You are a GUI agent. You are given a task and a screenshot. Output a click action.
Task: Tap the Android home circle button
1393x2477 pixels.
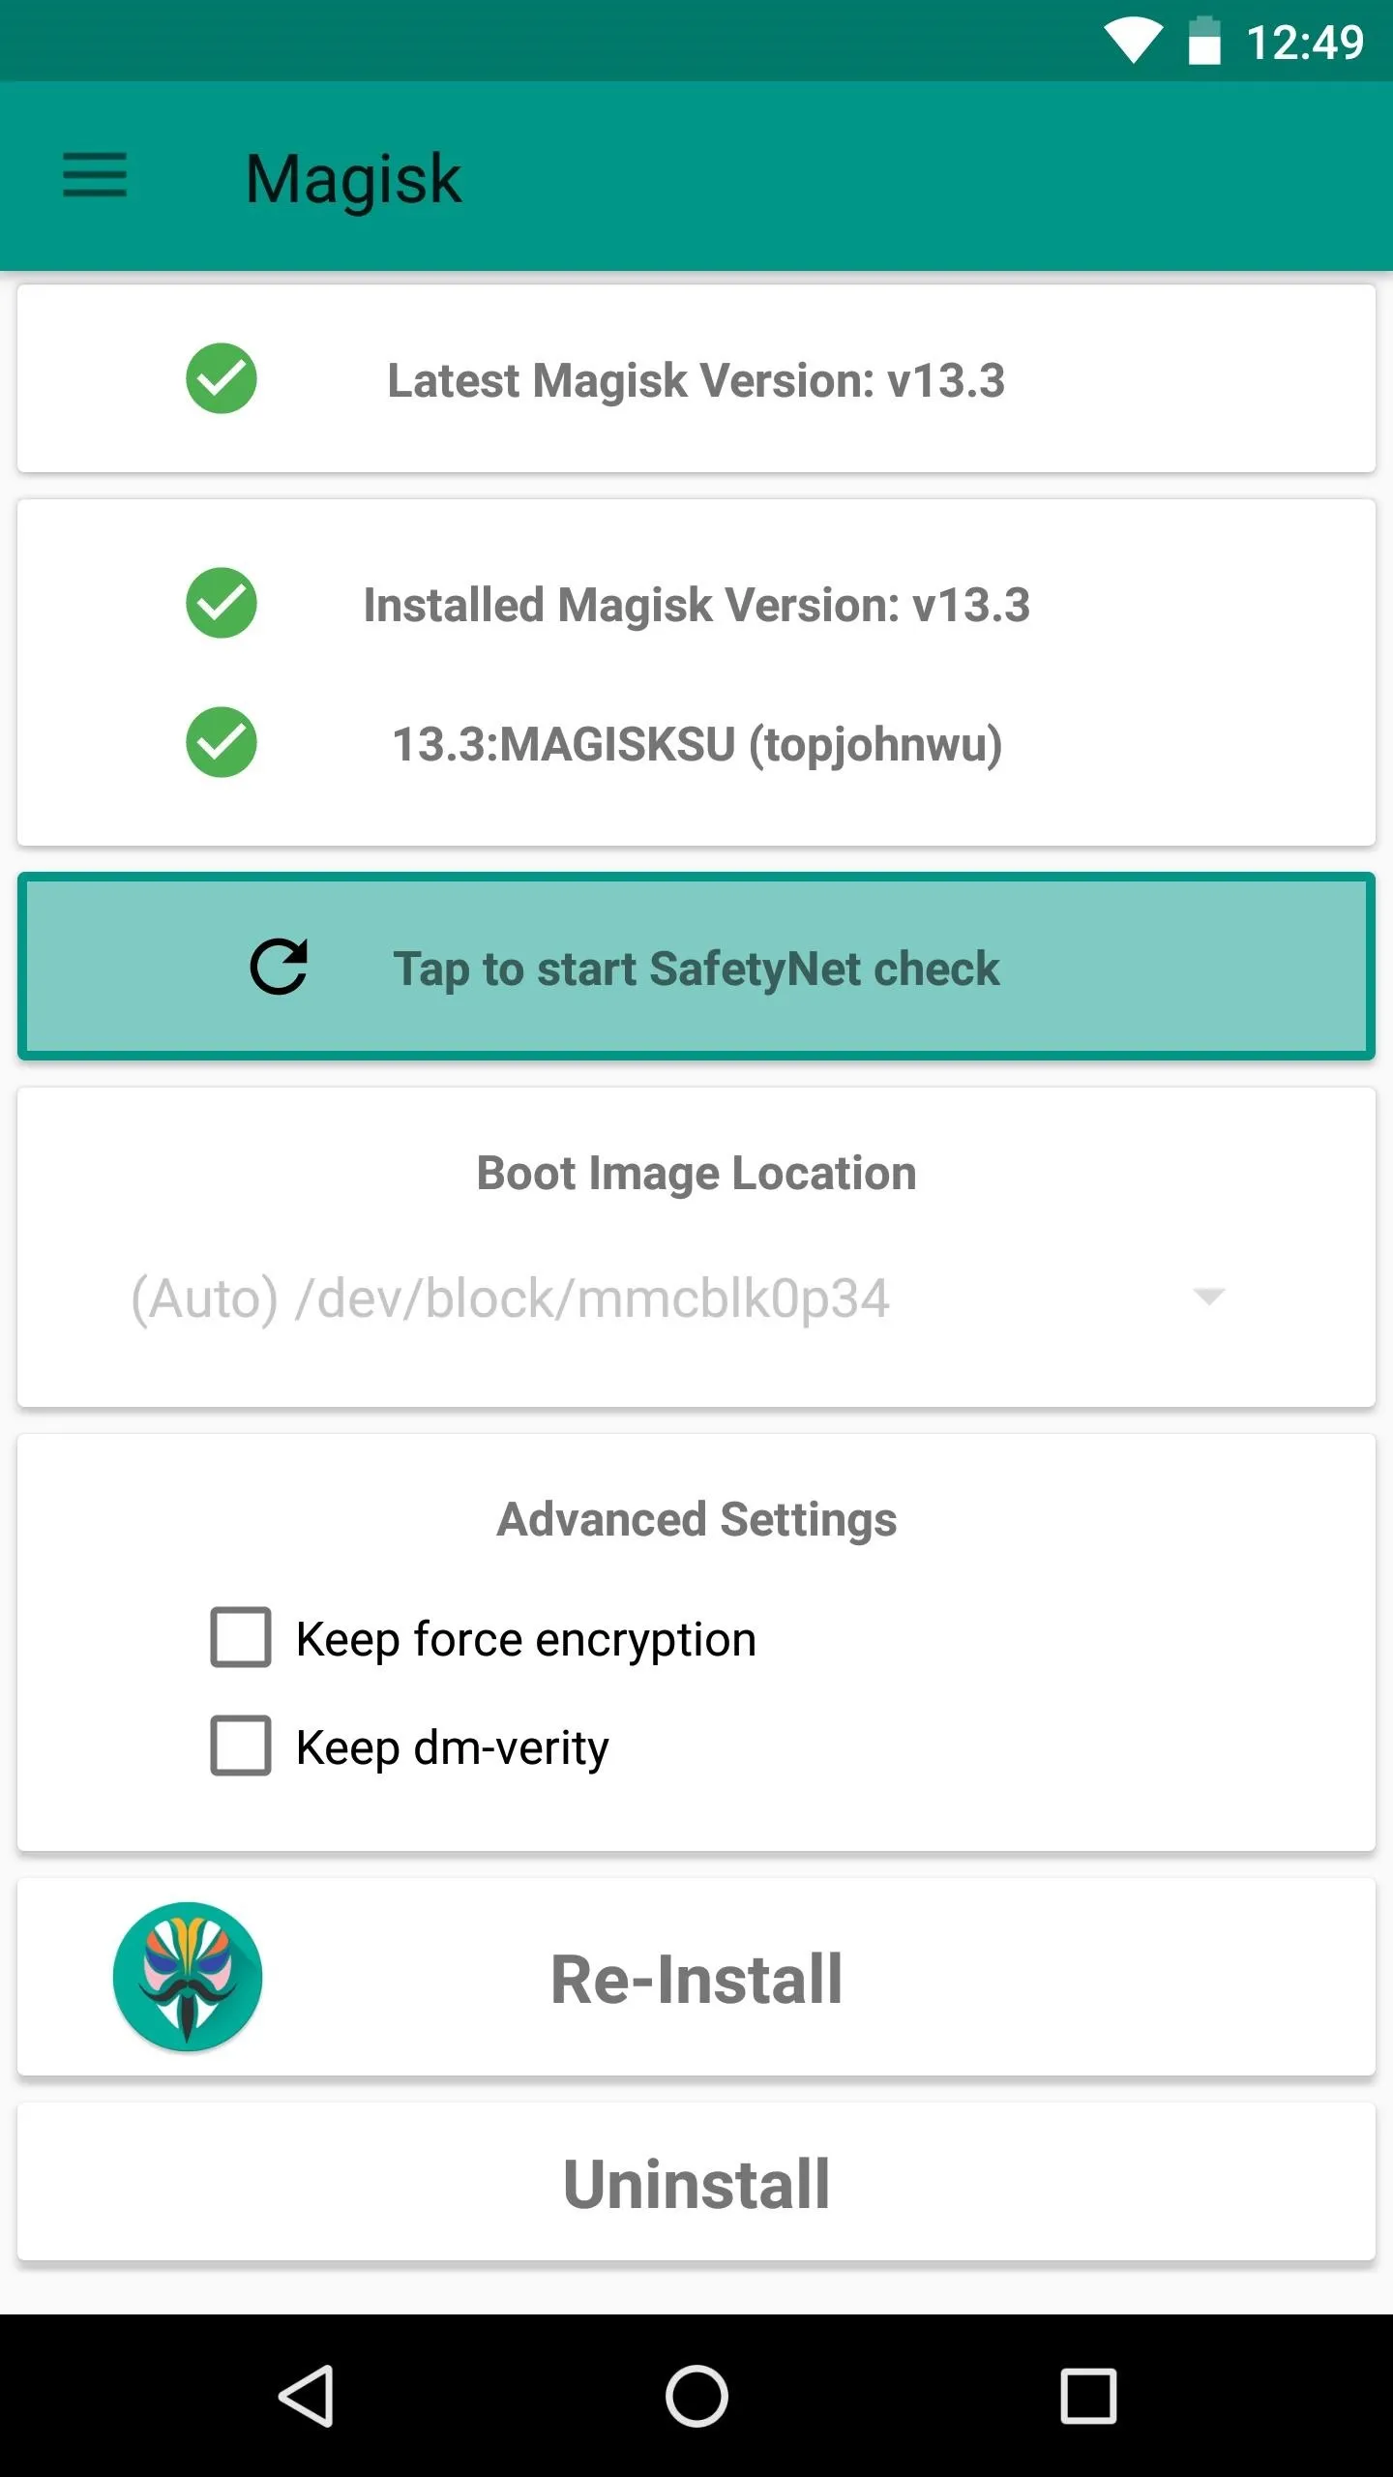696,2396
